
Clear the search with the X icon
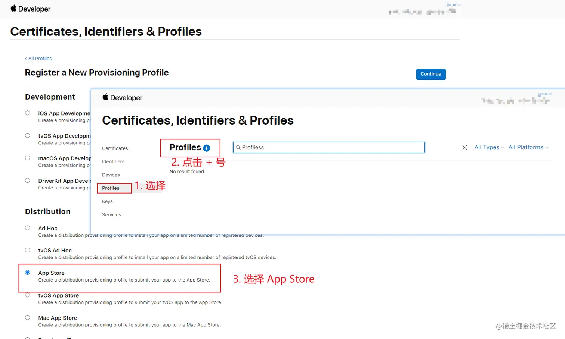click(x=464, y=148)
